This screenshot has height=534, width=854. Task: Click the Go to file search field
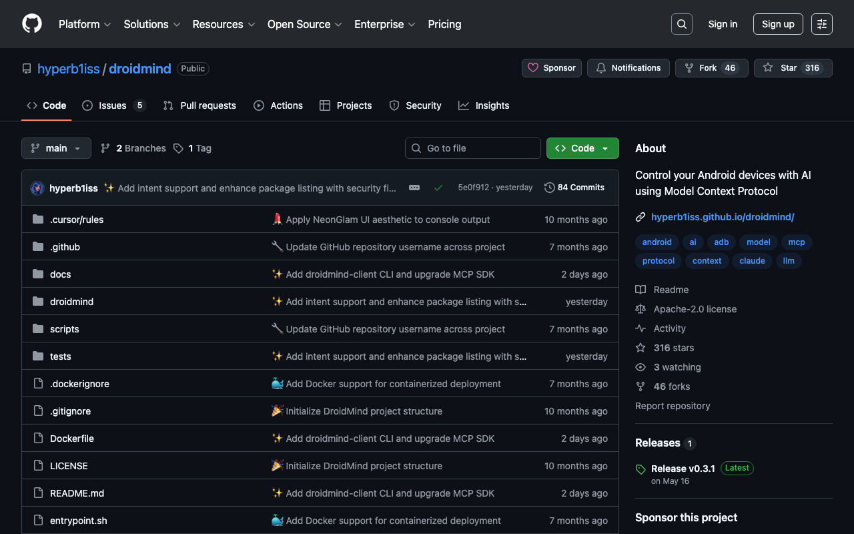point(473,148)
